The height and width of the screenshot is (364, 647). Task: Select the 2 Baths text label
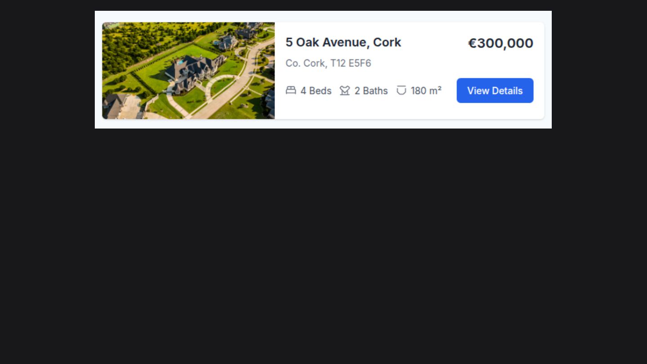point(371,91)
